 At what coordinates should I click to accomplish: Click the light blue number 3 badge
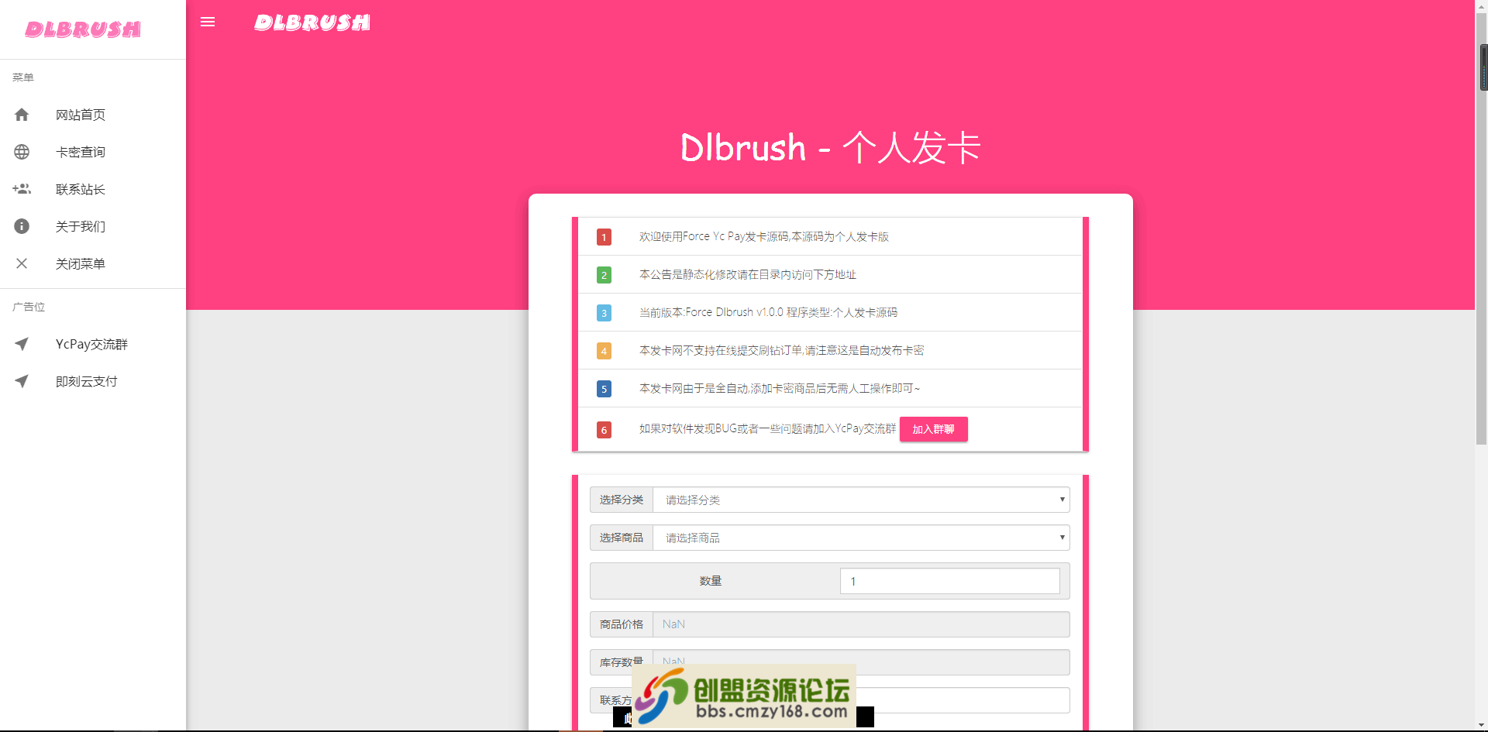pos(604,313)
